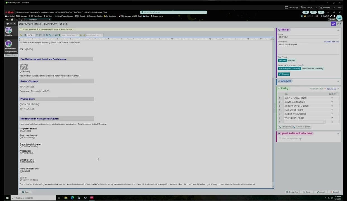Click the empty user search field in row 7

pyautogui.click(x=305, y=122)
